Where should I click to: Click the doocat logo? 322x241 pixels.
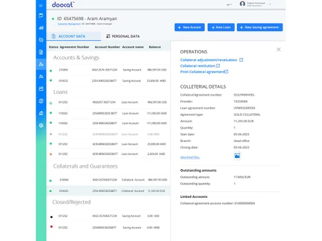(63, 4)
